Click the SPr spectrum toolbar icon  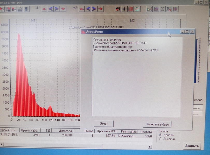pyautogui.click(x=14, y=9)
